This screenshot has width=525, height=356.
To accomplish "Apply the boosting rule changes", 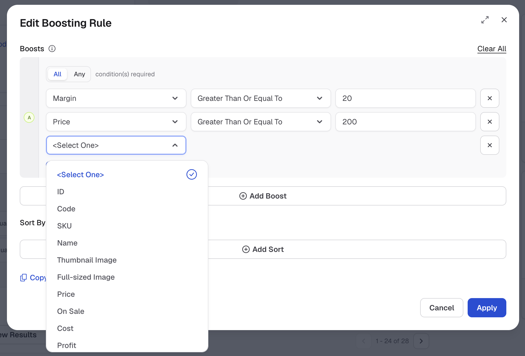I will [487, 308].
